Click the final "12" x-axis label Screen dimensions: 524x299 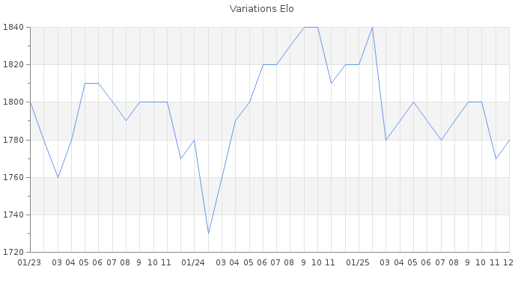point(508,262)
